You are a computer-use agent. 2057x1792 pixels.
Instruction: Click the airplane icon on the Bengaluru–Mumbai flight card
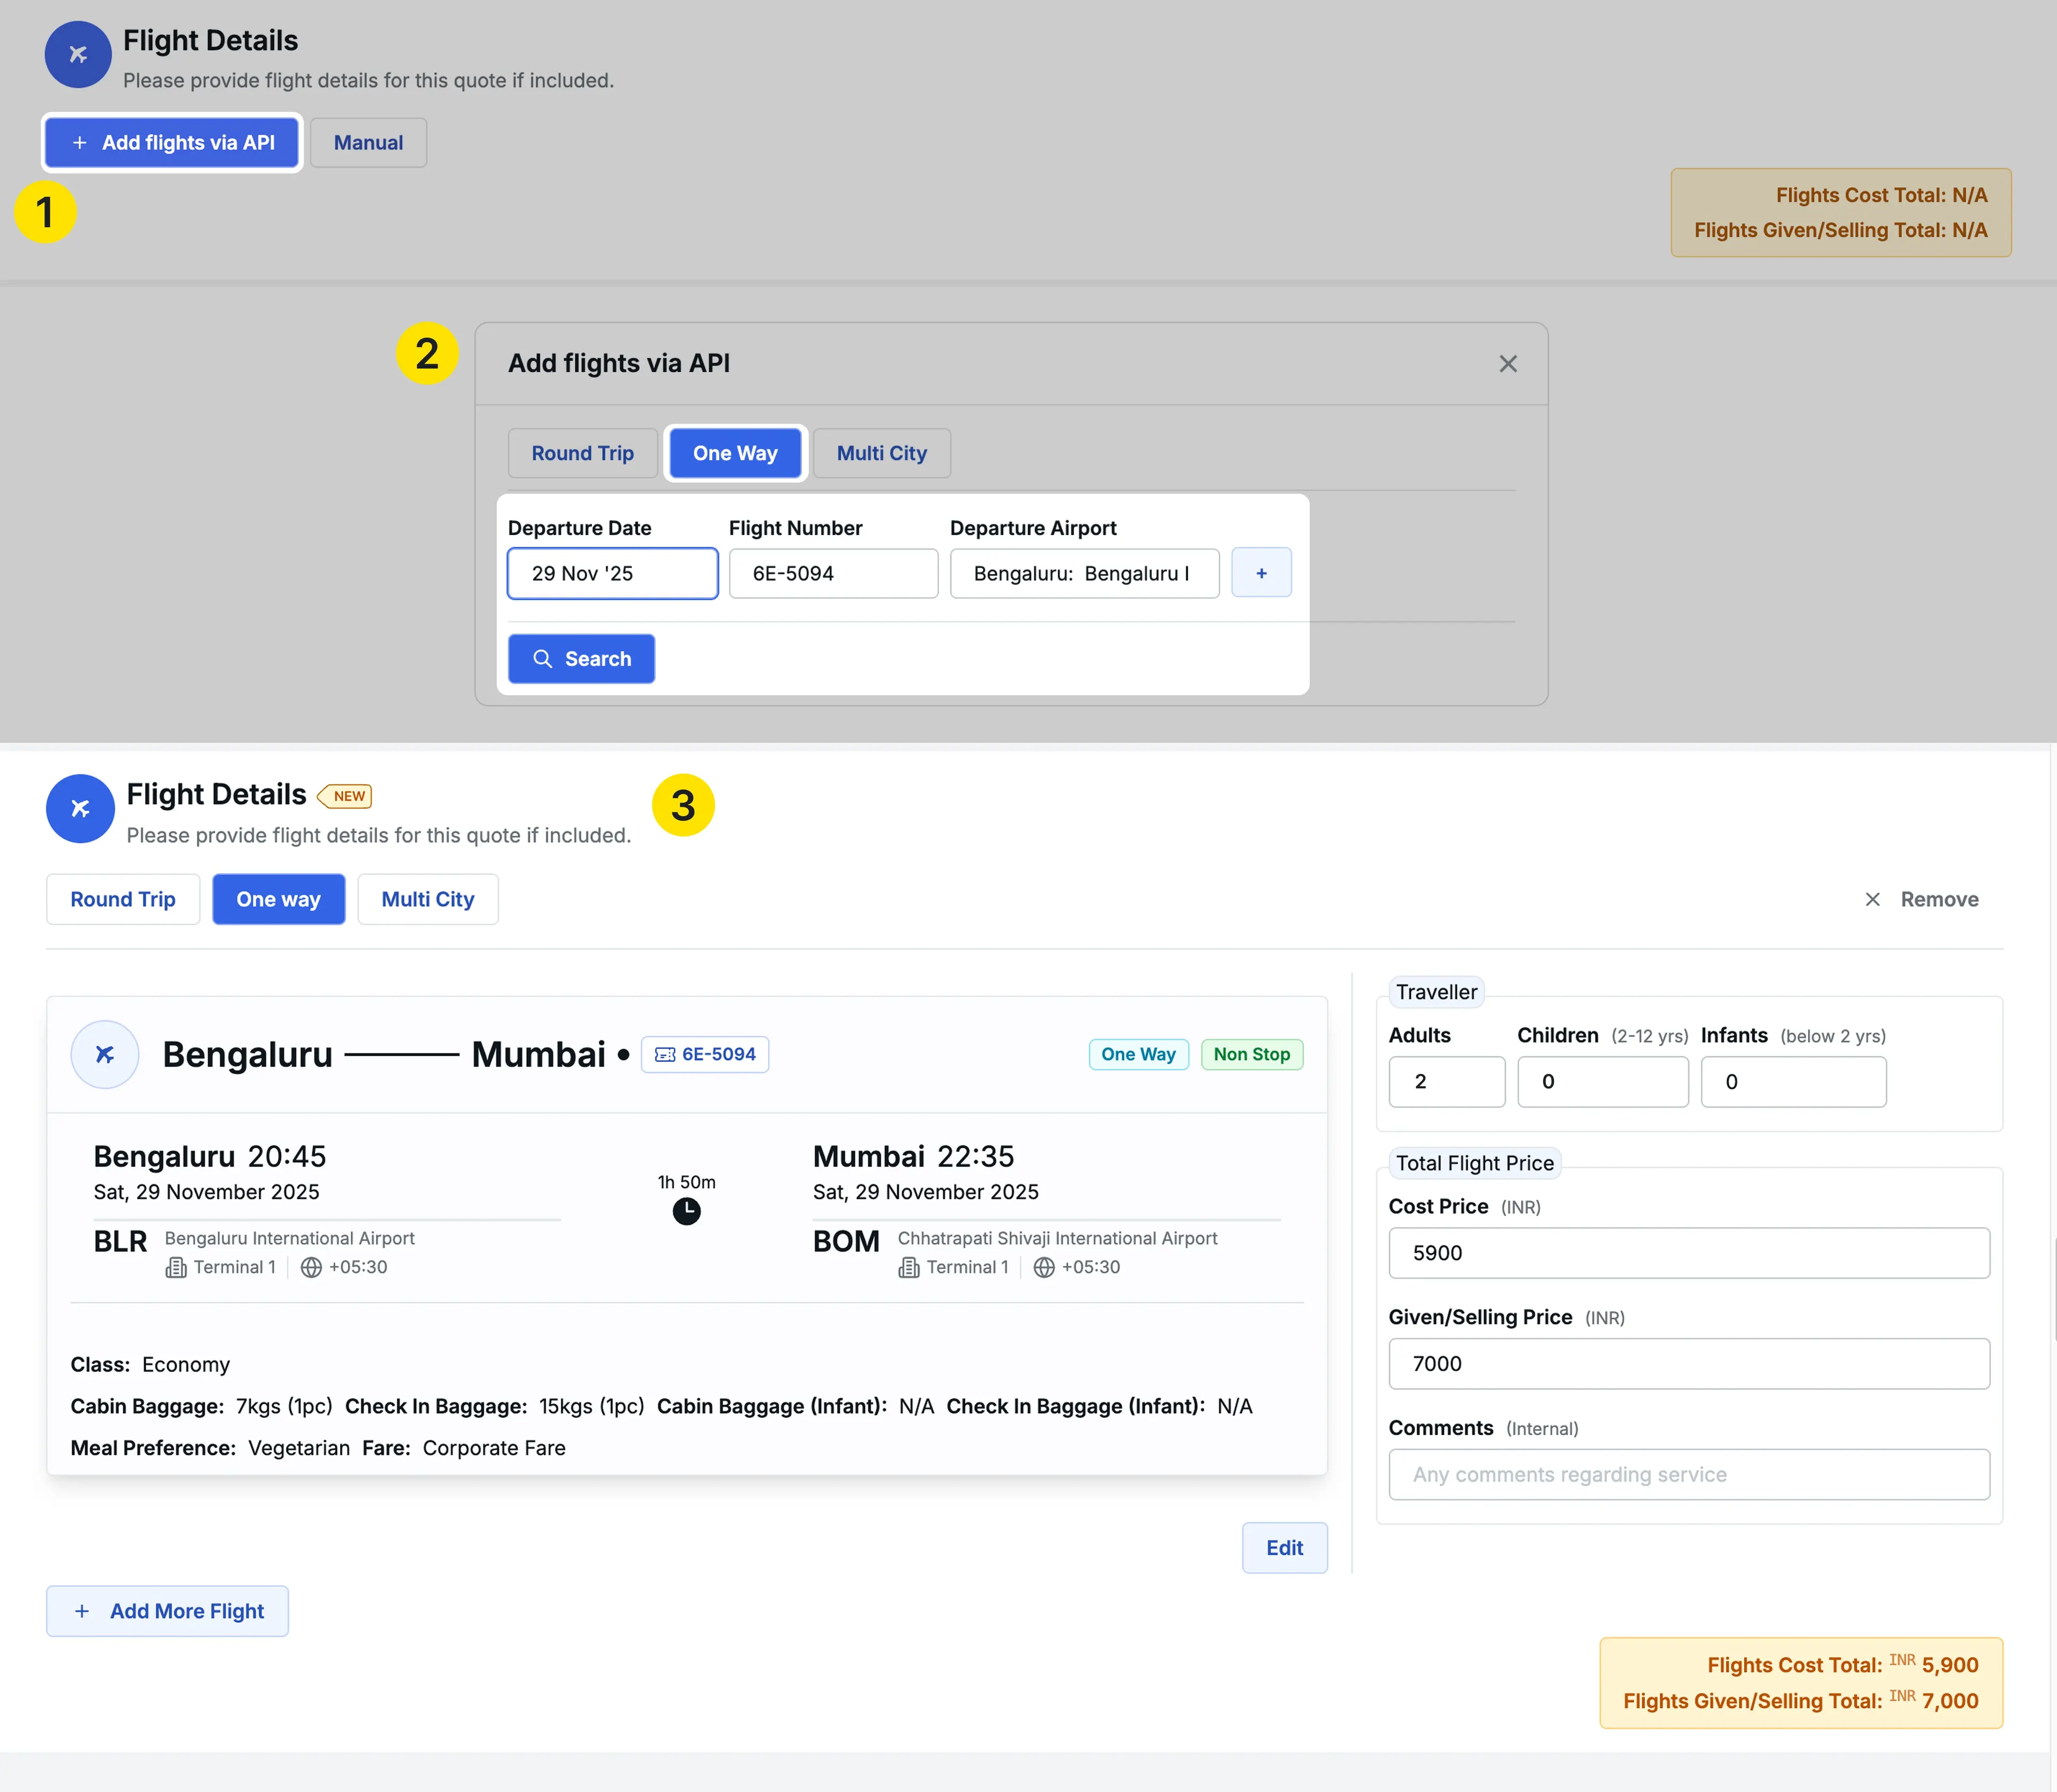coord(104,1054)
